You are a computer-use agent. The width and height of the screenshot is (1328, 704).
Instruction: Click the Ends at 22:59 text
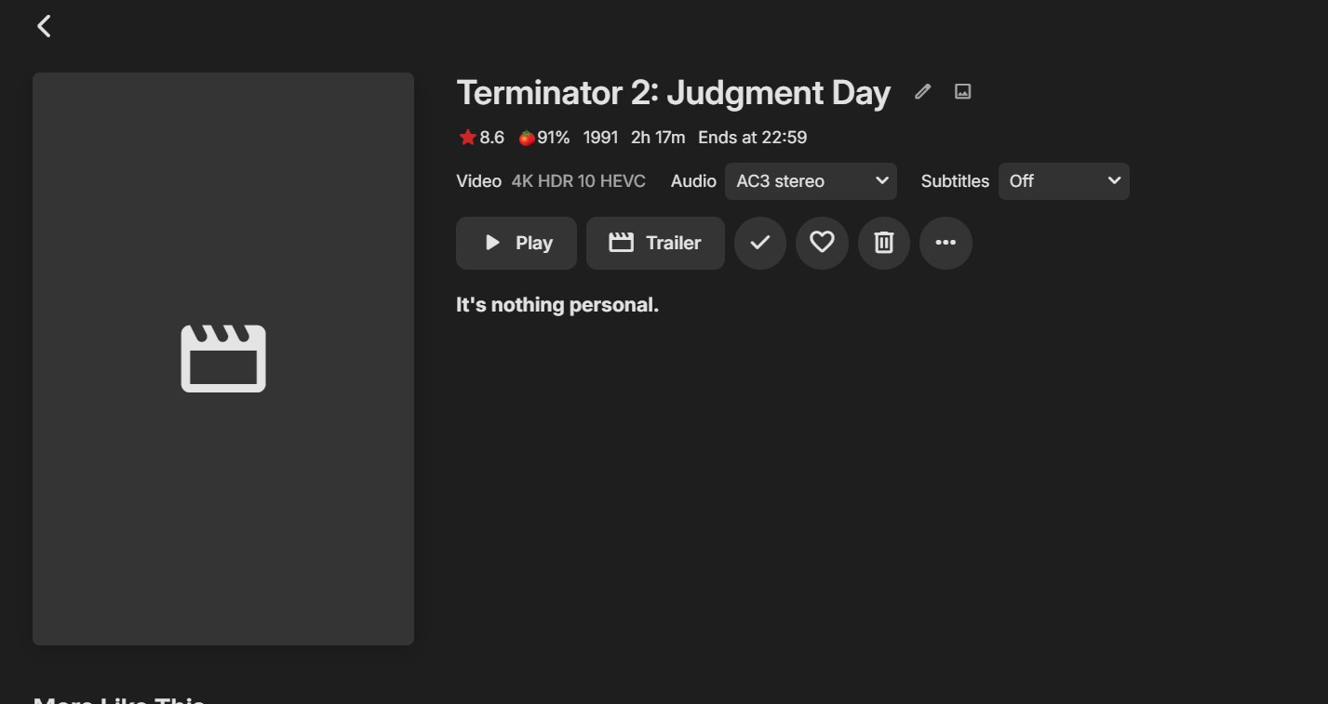[x=753, y=138]
